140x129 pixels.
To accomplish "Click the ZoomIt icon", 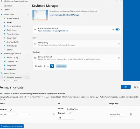I will (5, 50).
